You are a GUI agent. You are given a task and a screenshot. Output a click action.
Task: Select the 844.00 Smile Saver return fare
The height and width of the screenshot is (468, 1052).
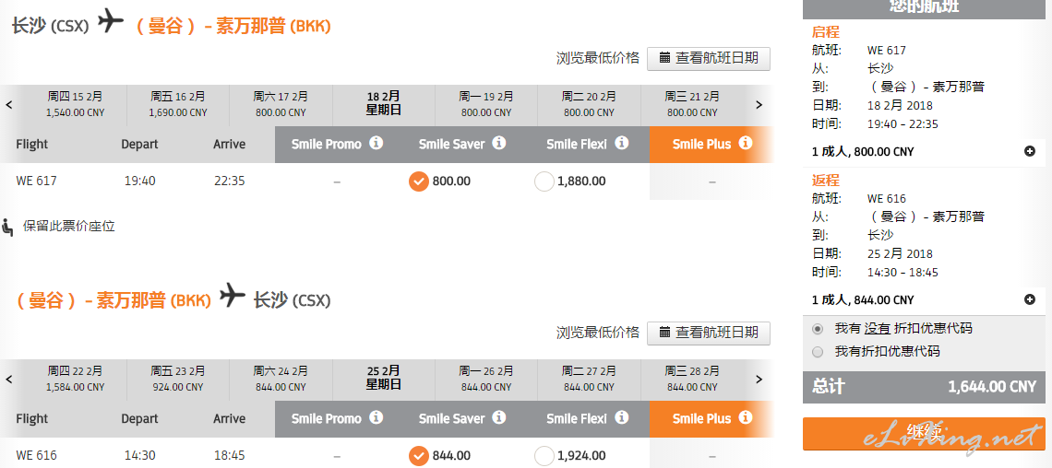click(x=419, y=456)
